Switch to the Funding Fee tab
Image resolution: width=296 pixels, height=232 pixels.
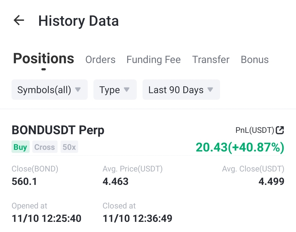153,60
